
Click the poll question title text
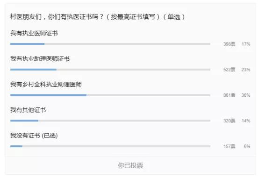point(97,17)
